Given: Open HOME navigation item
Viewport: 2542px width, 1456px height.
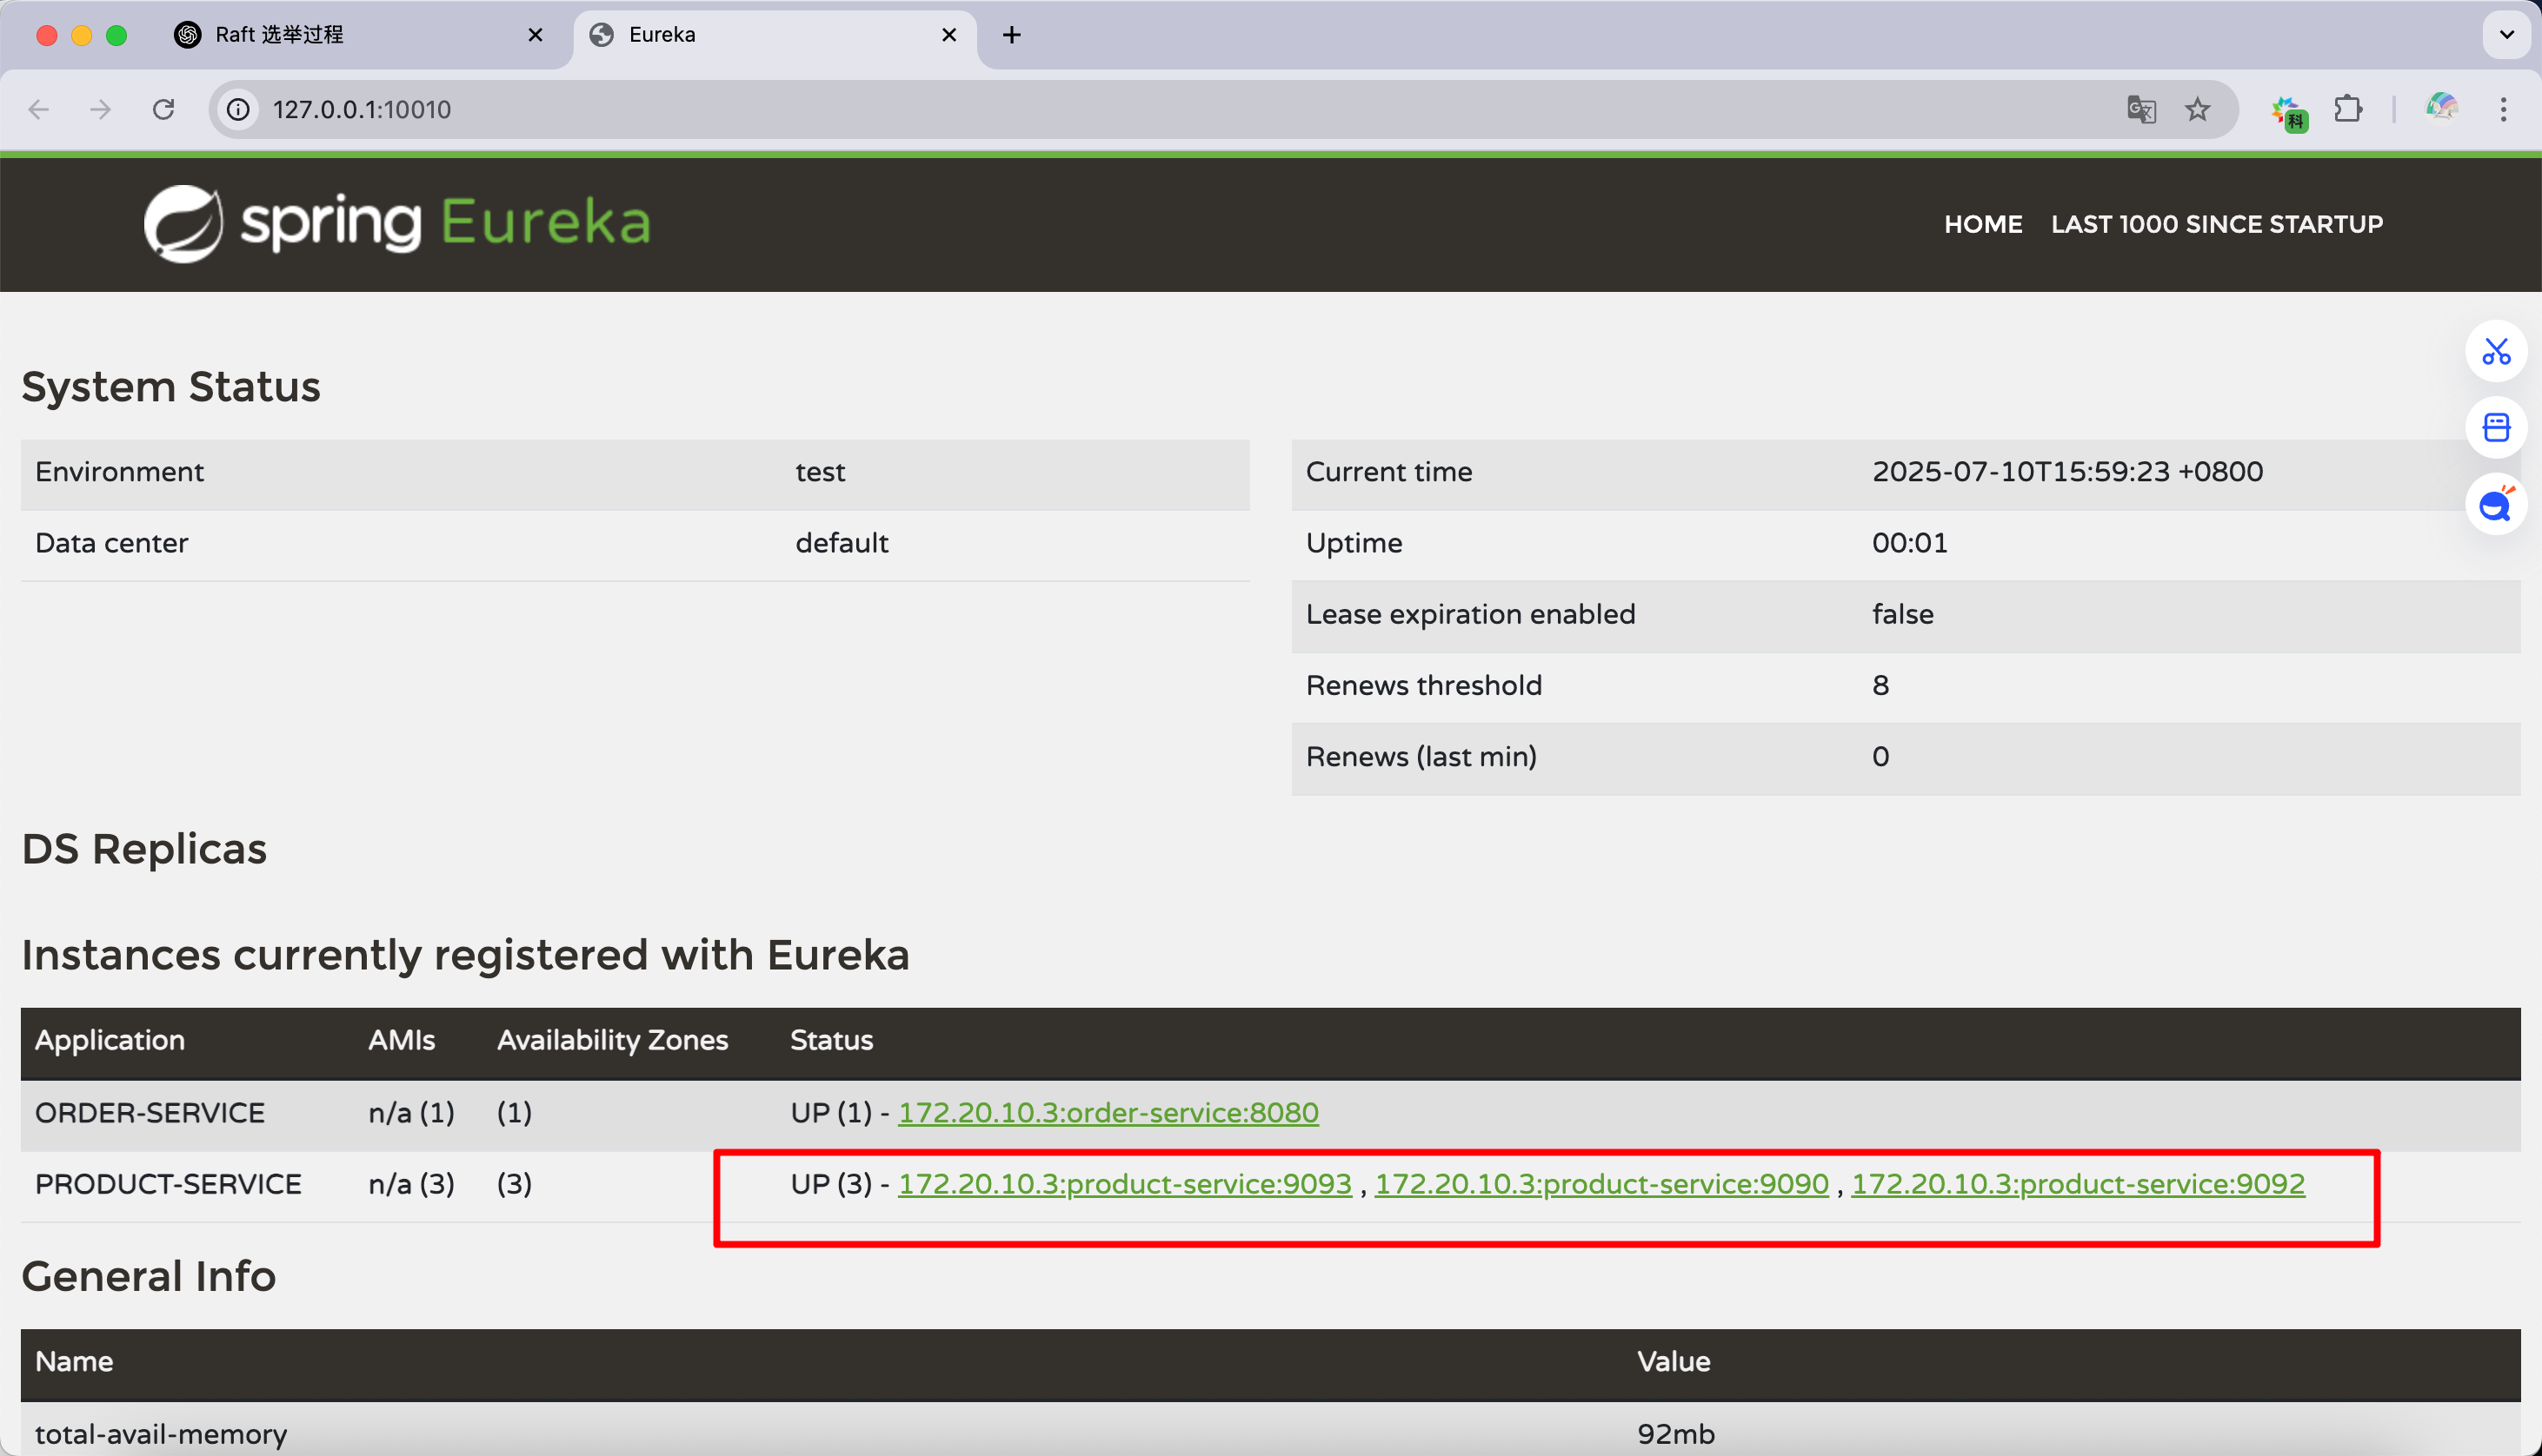Looking at the screenshot, I should pyautogui.click(x=1983, y=224).
